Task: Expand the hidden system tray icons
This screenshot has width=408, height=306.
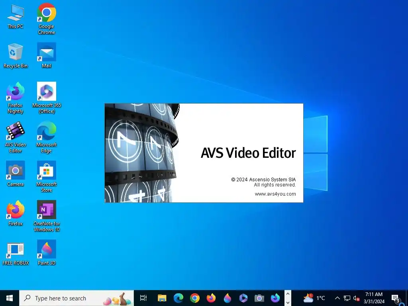Action: tap(337, 298)
